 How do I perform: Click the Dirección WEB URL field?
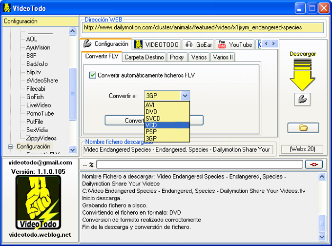(203, 27)
